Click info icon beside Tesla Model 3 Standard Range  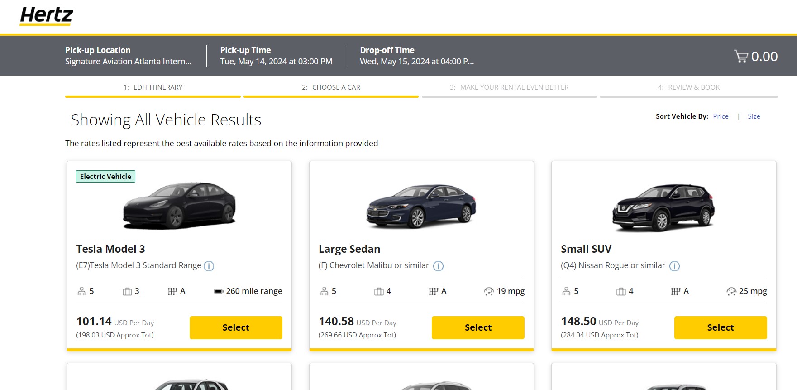click(x=209, y=266)
